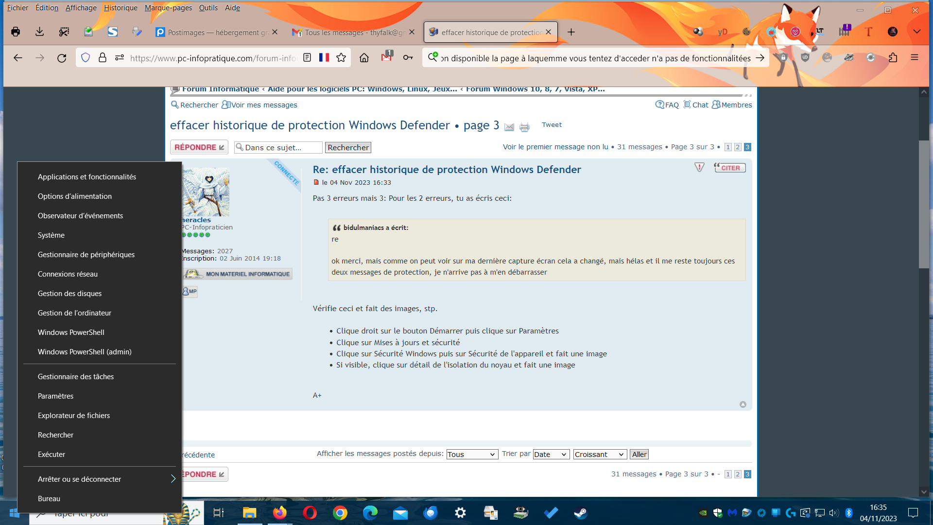Image resolution: width=933 pixels, height=525 pixels.
Task: Click the print icon in Firefox toolbar
Action: 16,32
